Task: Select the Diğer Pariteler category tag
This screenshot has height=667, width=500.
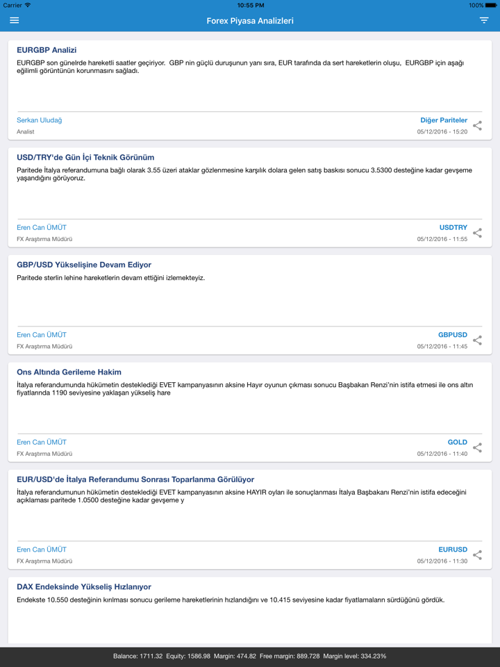Action: point(444,120)
